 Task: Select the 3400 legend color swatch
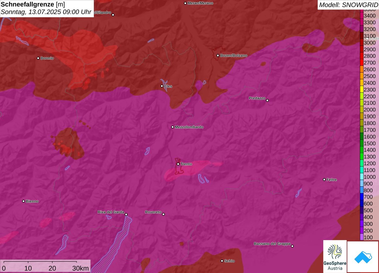(362, 16)
